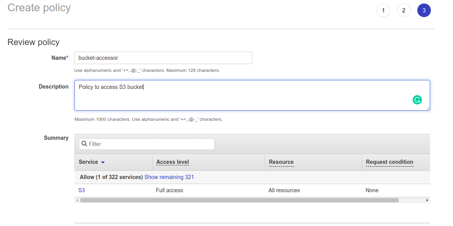Click the Summary table horizontal scrollbar
Screen dimensions: 453x226
[x=239, y=200]
